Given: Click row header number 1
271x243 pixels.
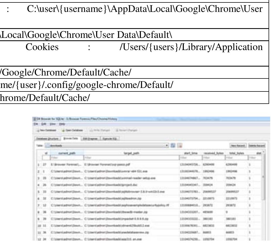Looking at the screenshot, I should coord(38,165).
